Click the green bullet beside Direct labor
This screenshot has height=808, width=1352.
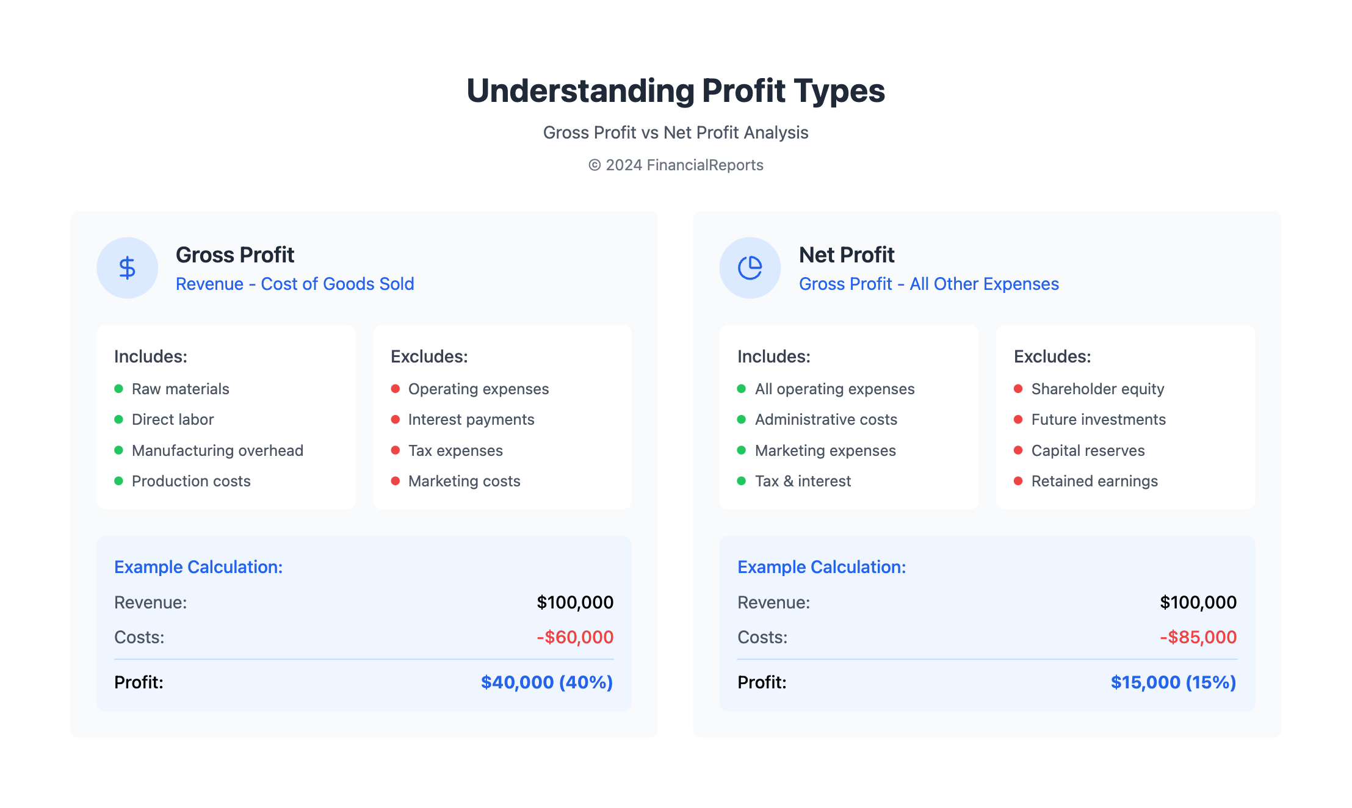click(119, 419)
